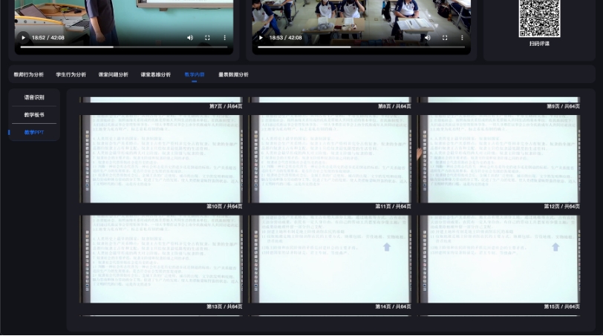This screenshot has width=603, height=336.
Task: Select 教学板书 in the sidebar
Action: (34, 115)
